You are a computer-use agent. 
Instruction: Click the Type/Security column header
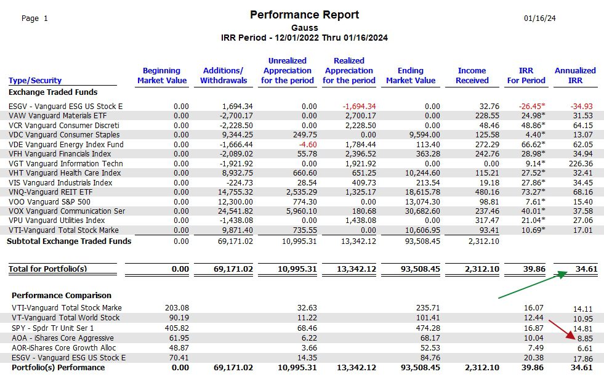(35, 81)
